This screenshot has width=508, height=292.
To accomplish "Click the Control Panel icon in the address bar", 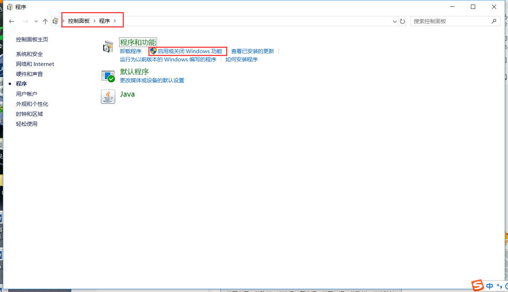I will click(x=55, y=21).
